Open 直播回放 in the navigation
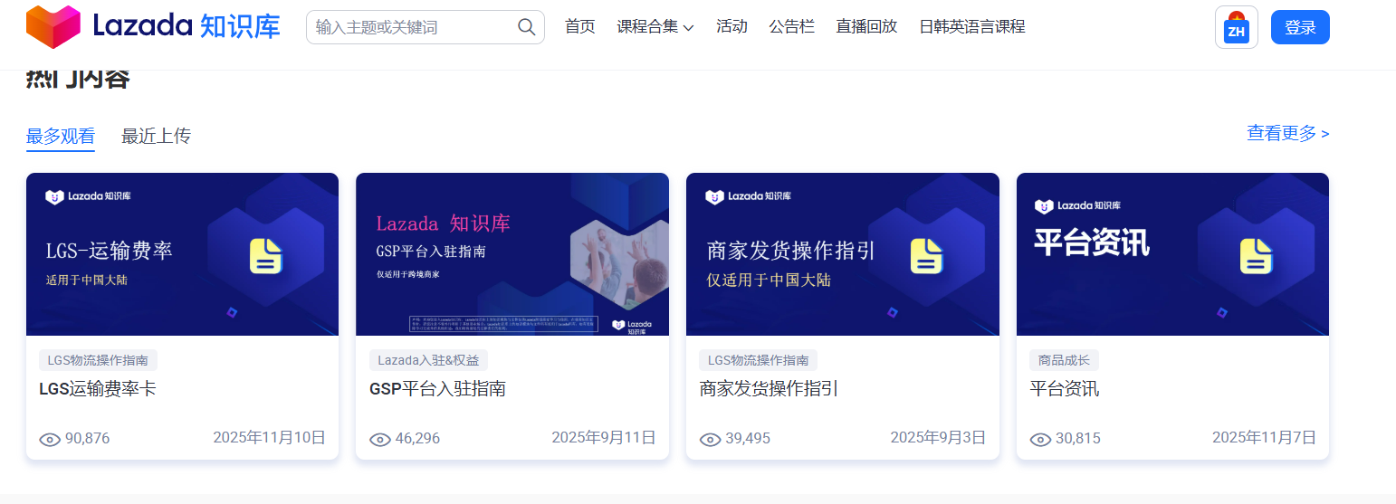 point(866,27)
